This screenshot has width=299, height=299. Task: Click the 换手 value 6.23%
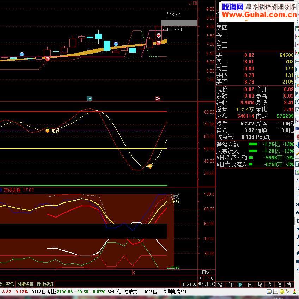(x=247, y=123)
